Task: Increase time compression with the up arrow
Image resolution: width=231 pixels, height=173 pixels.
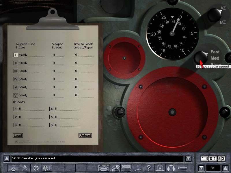Action: point(226,168)
